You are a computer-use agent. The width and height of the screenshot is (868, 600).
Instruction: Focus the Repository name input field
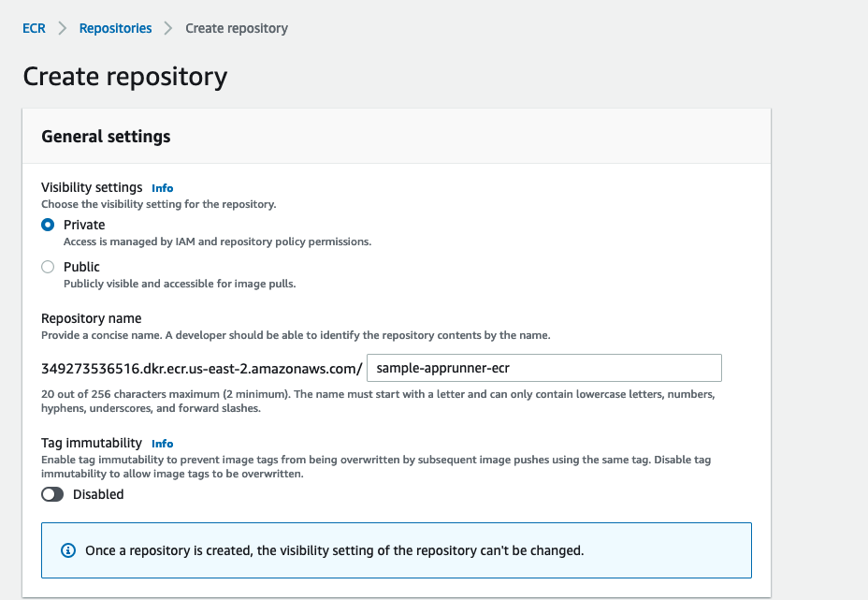tap(544, 368)
